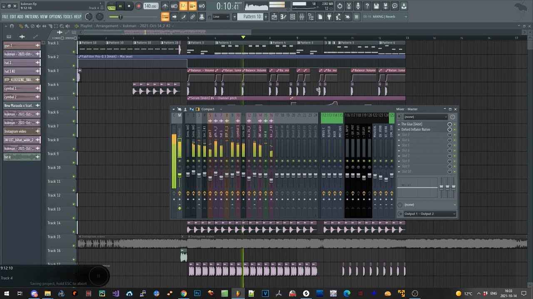Select 'gun 7' in the picker panel

(x=22, y=45)
